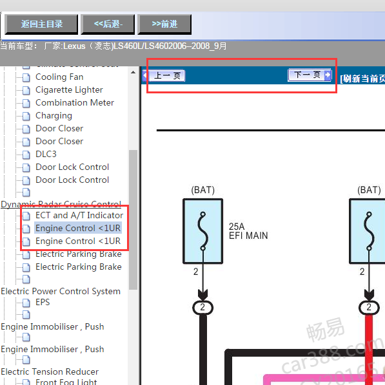Click the tree panel scrollbar thumb
The height and width of the screenshot is (385, 385).
click(x=133, y=220)
